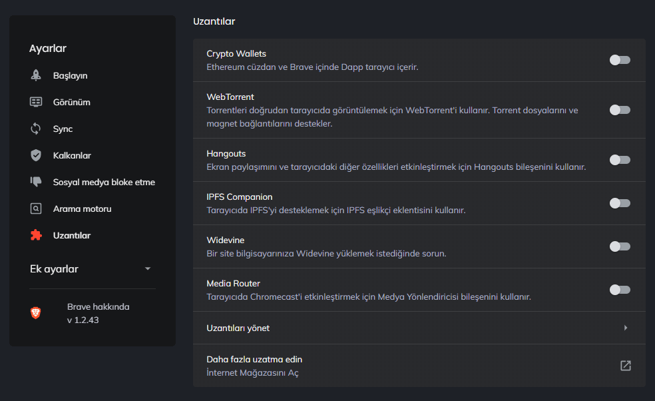Open İnternet Mağazasını Aç link
Screen dimensions: 655x401
(x=255, y=372)
